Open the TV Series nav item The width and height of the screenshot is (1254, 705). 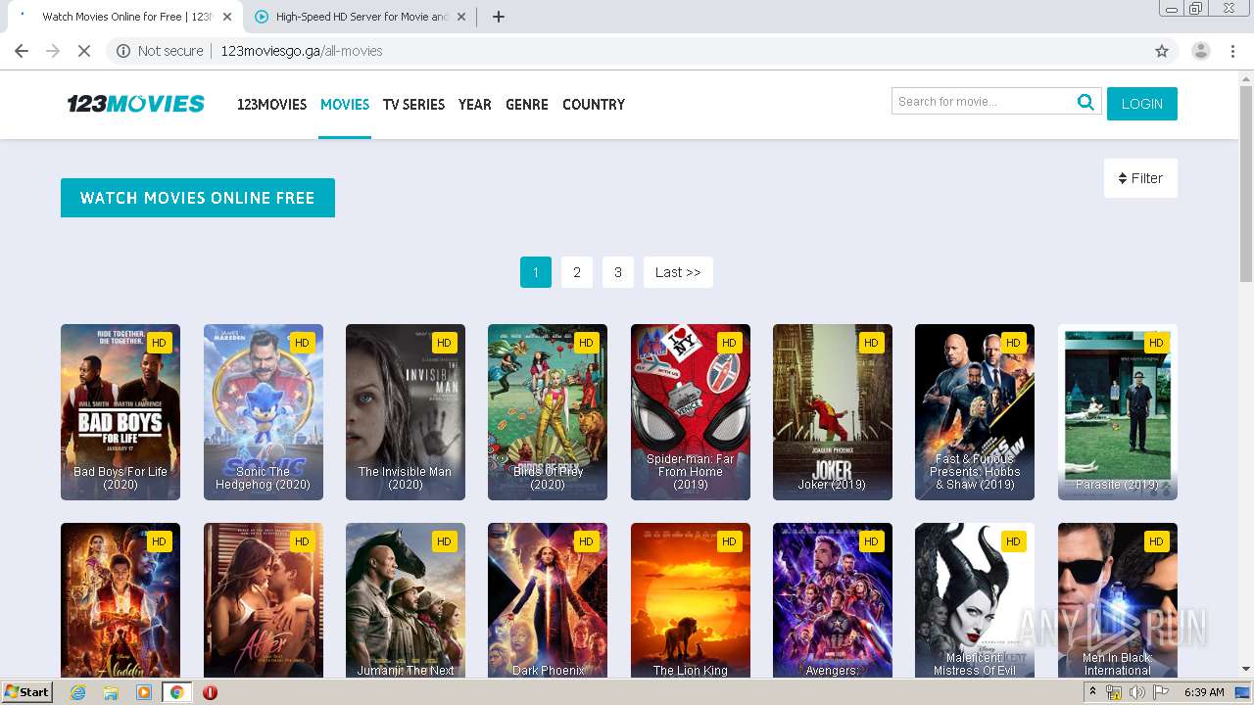coord(413,105)
